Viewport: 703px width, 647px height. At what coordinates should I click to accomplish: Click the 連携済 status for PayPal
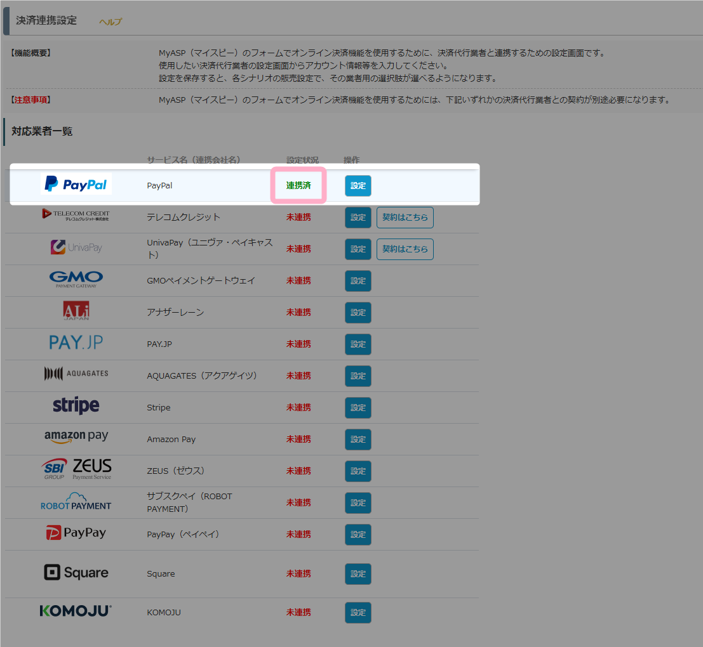298,186
